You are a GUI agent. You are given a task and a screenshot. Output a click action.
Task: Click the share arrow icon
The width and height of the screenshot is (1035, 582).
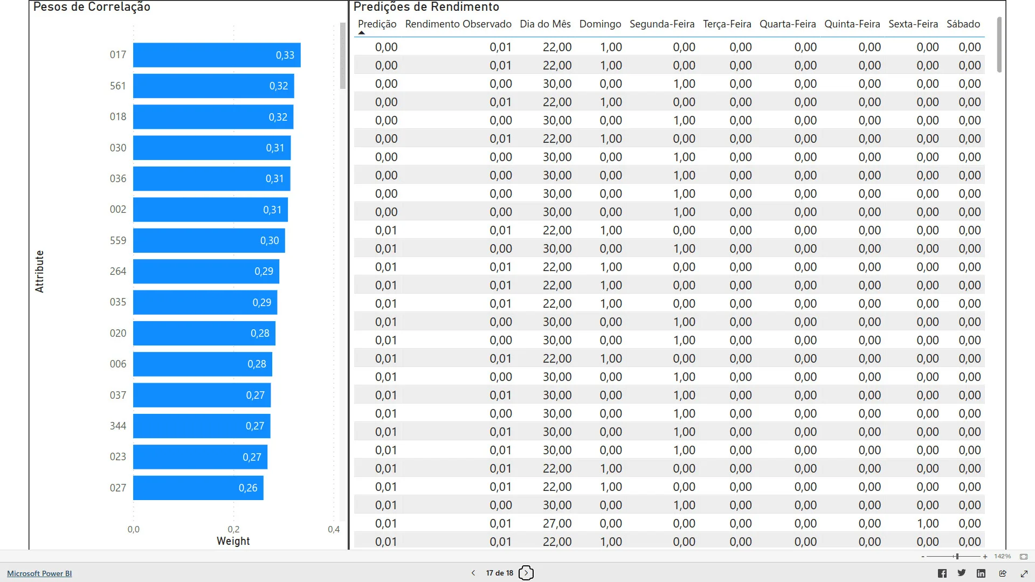pos(1003,573)
